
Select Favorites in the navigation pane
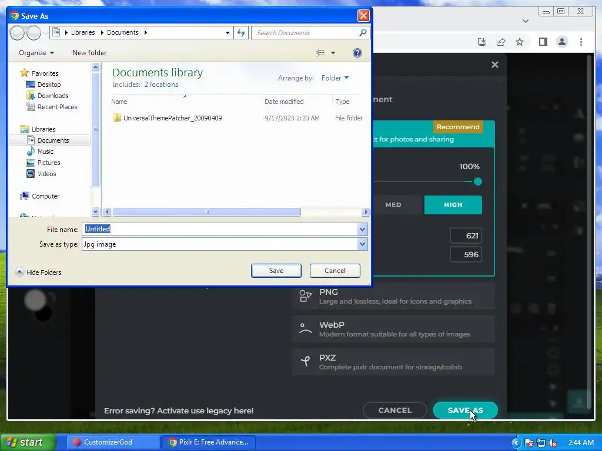pyautogui.click(x=40, y=73)
